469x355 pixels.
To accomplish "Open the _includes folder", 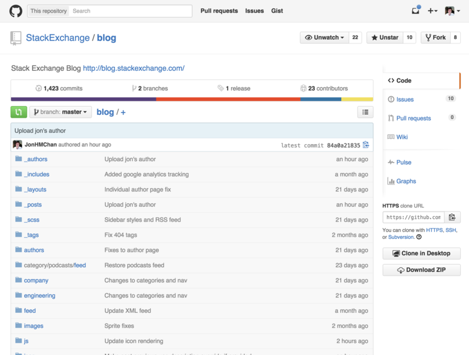I will [36, 174].
